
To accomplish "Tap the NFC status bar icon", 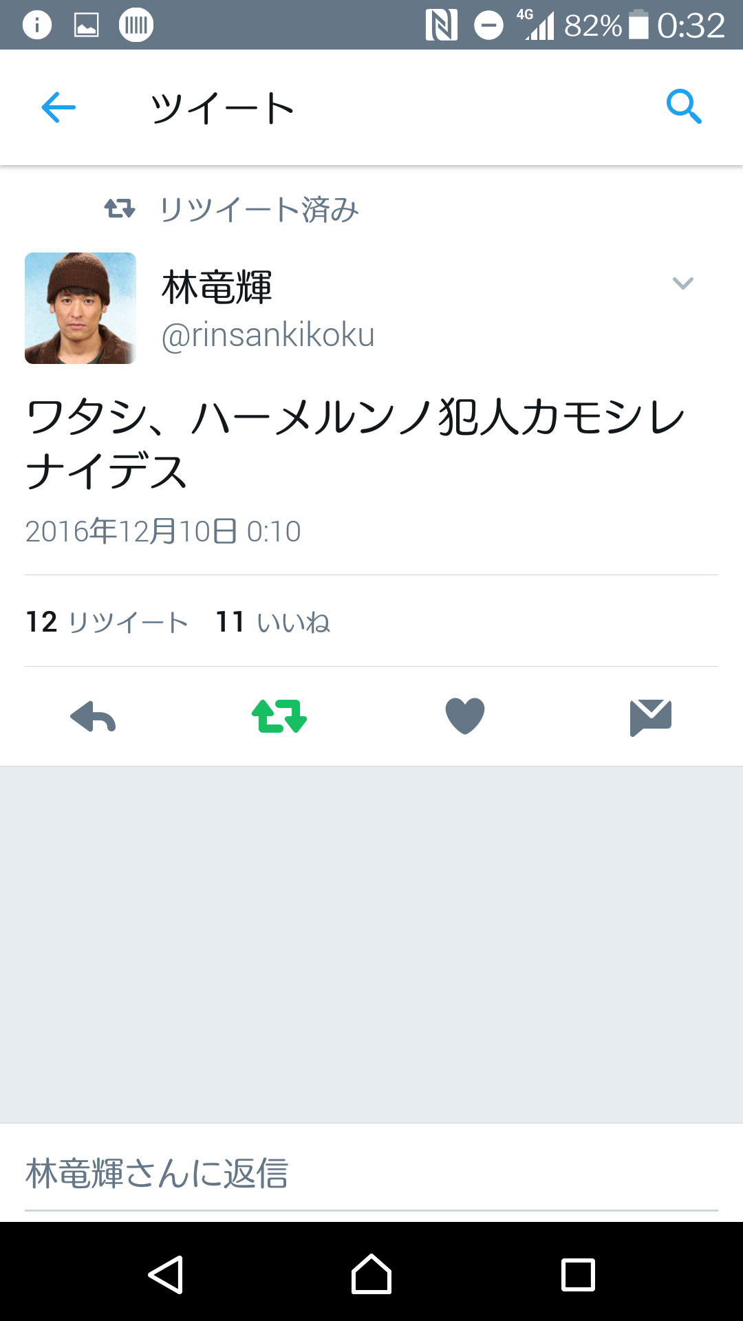I will click(x=442, y=25).
